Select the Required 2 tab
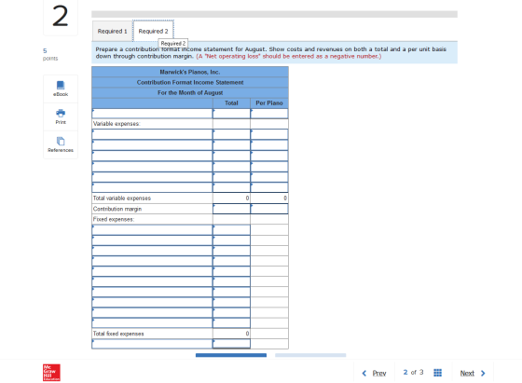The width and height of the screenshot is (522, 383). pyautogui.click(x=153, y=32)
